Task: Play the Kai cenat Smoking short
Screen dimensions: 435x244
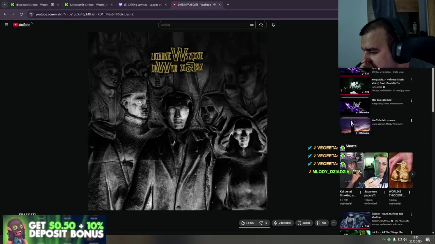Action: pyautogui.click(x=352, y=170)
